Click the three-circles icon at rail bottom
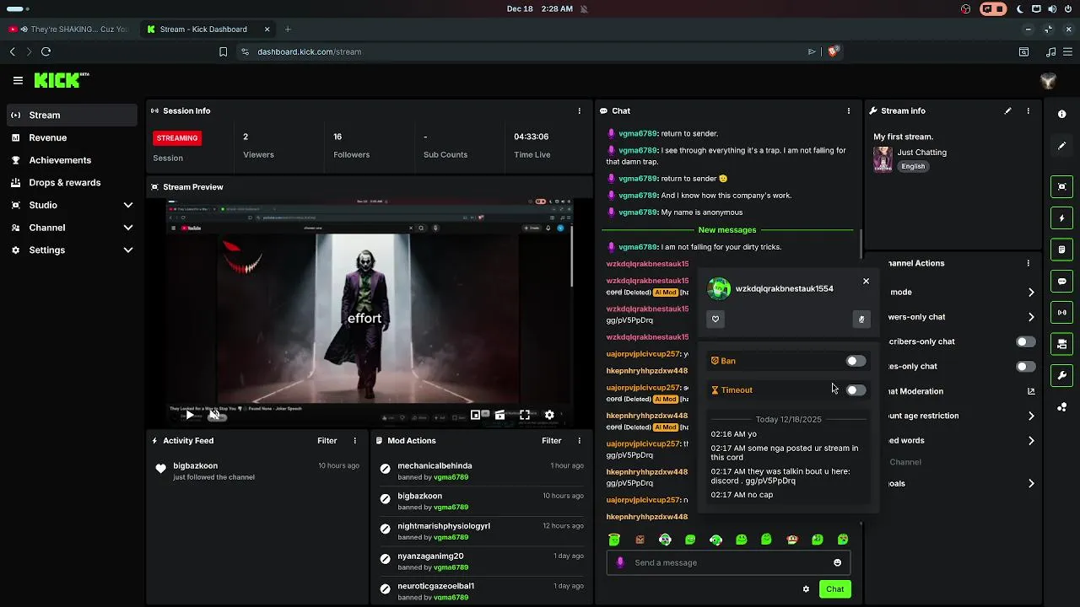 point(1061,407)
